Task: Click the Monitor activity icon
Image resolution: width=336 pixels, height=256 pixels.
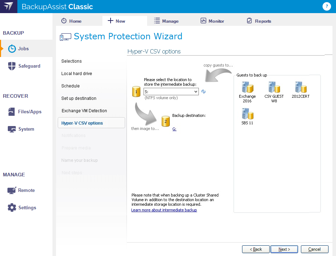Action: coord(203,21)
